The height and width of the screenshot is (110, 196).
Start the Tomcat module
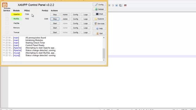click(55, 32)
